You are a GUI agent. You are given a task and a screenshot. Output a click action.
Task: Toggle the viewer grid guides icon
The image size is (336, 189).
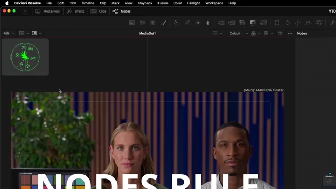coord(266,33)
